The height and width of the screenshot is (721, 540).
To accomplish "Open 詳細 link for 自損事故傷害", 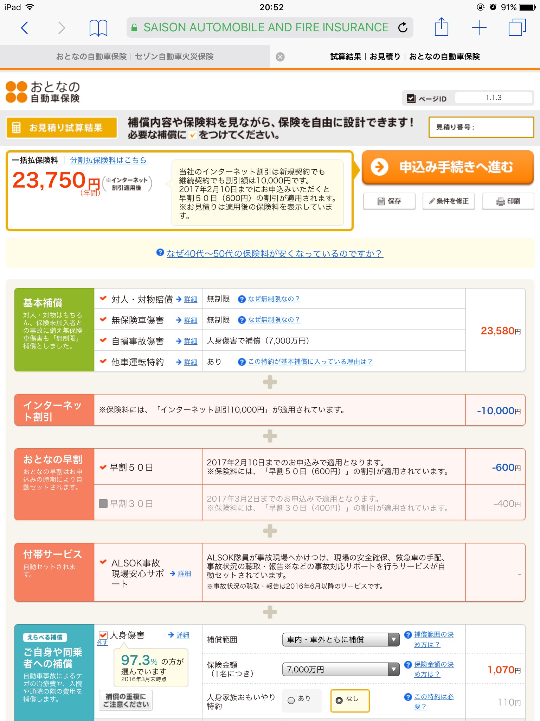I will (191, 341).
